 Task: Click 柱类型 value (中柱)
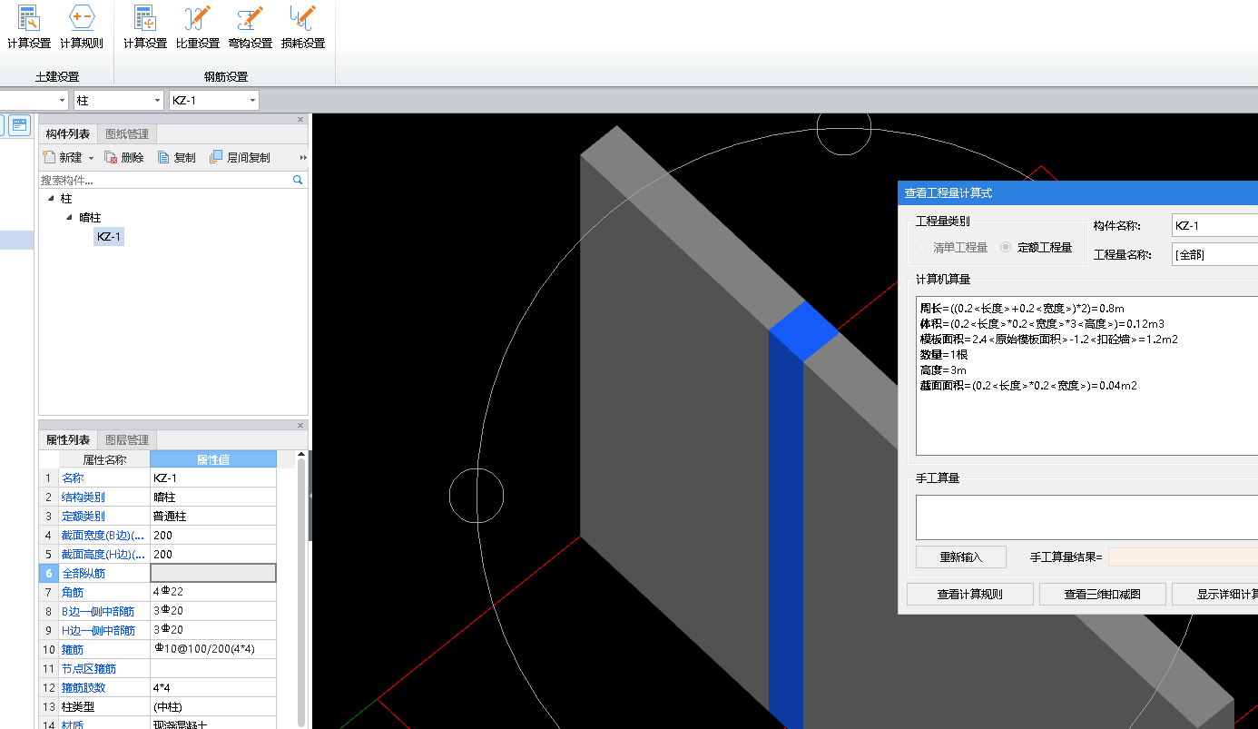(213, 706)
